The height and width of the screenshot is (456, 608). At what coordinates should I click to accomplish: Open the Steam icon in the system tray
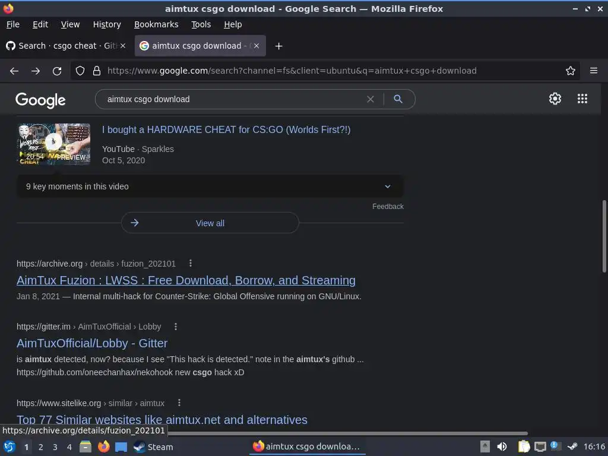pyautogui.click(x=572, y=446)
